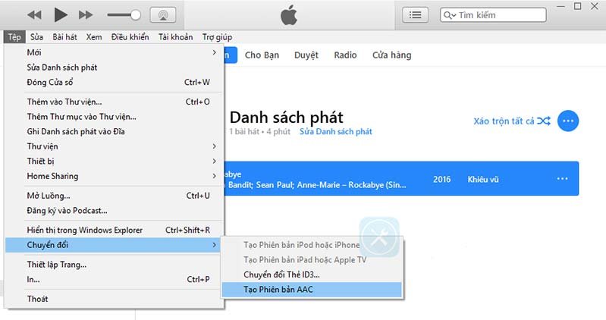Choose In... to print
This screenshot has height=320, width=606.
(114, 279)
